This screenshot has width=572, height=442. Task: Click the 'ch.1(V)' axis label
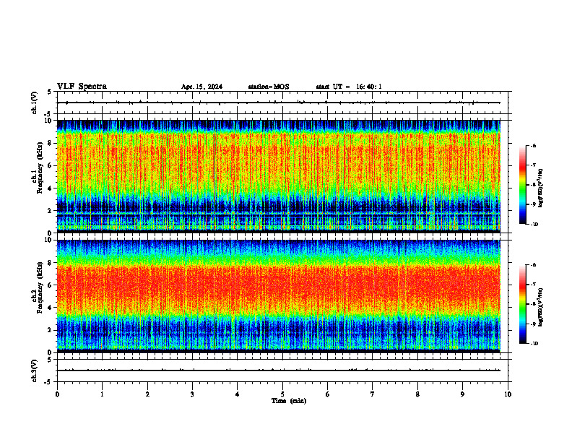(35, 103)
